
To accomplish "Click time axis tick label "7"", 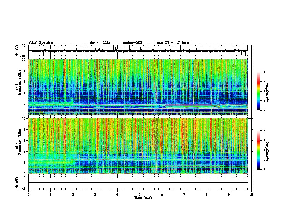I will [x=184, y=194].
